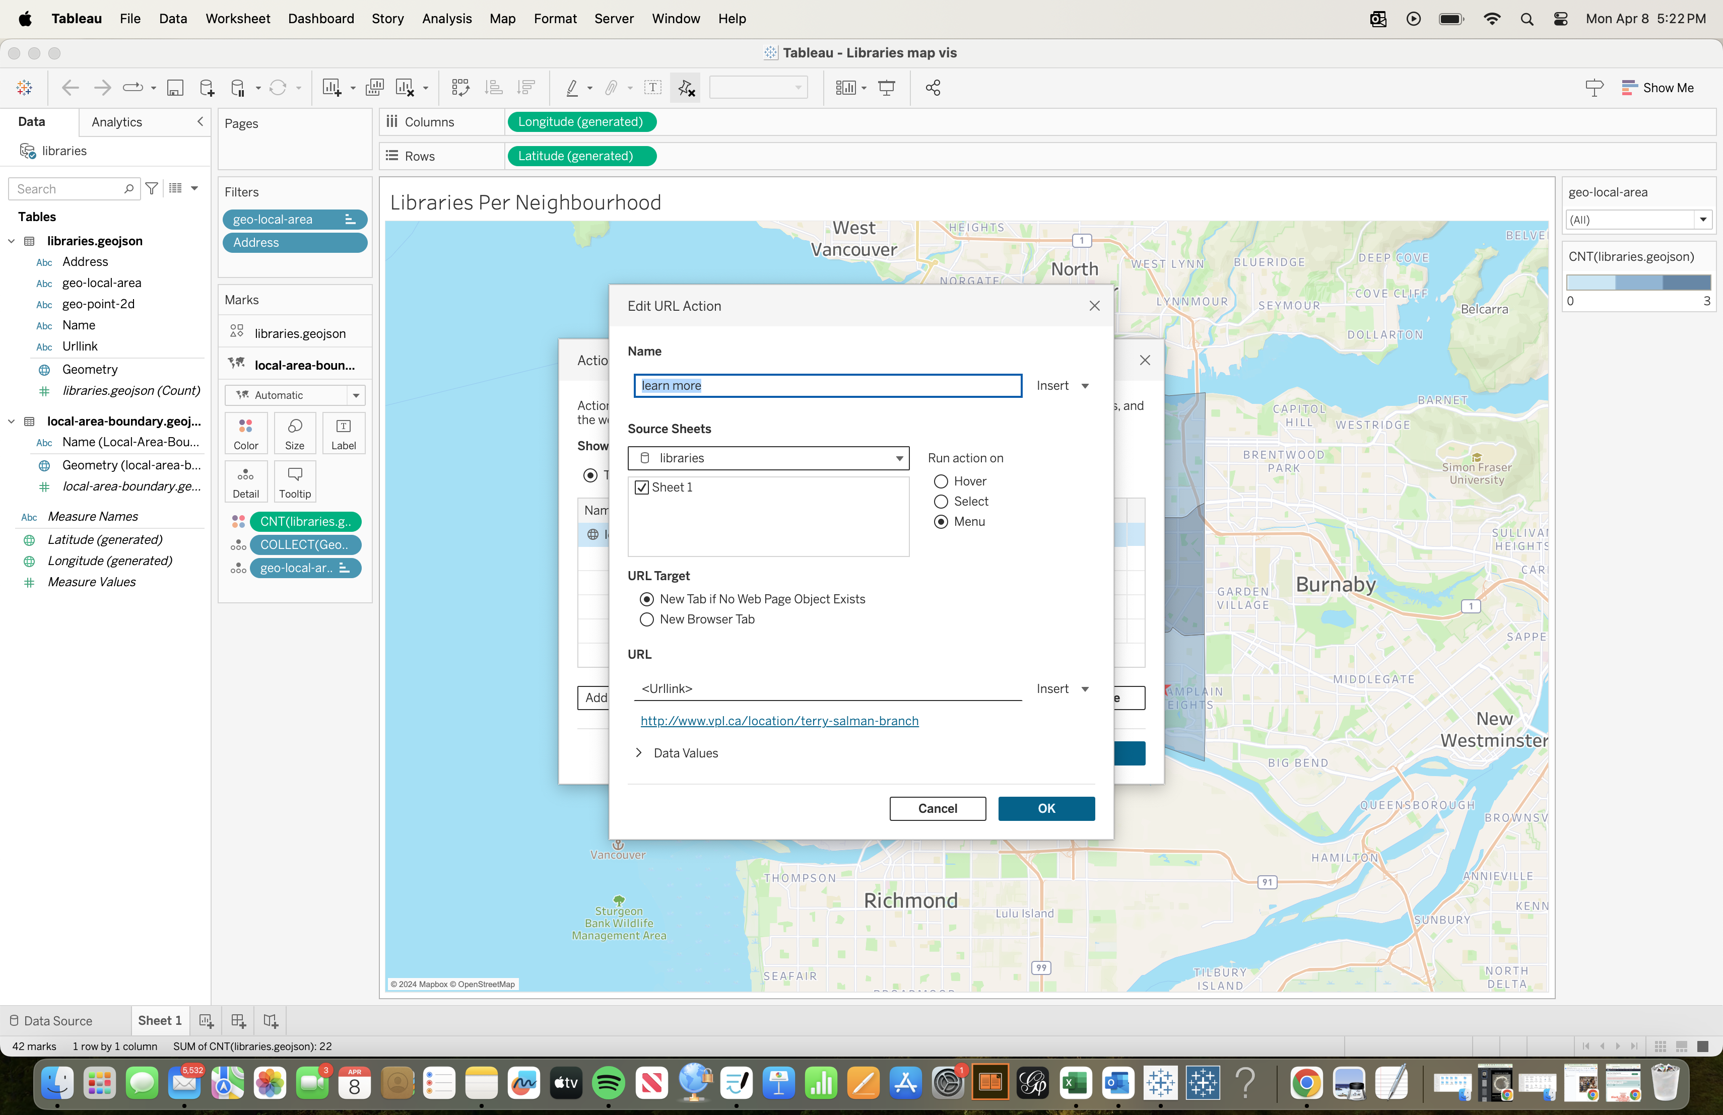Viewport: 1723px width, 1115px height.
Task: Open the Color marks card
Action: coord(245,433)
